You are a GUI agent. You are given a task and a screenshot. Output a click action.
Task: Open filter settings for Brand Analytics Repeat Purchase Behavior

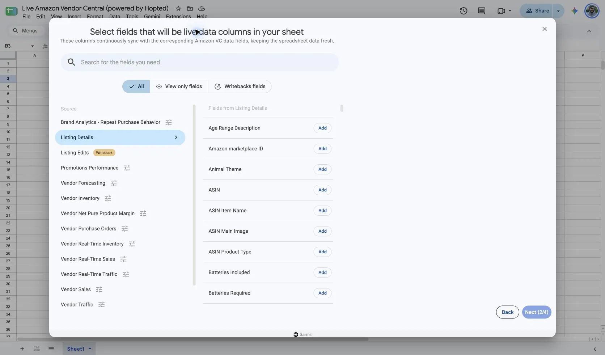[169, 122]
